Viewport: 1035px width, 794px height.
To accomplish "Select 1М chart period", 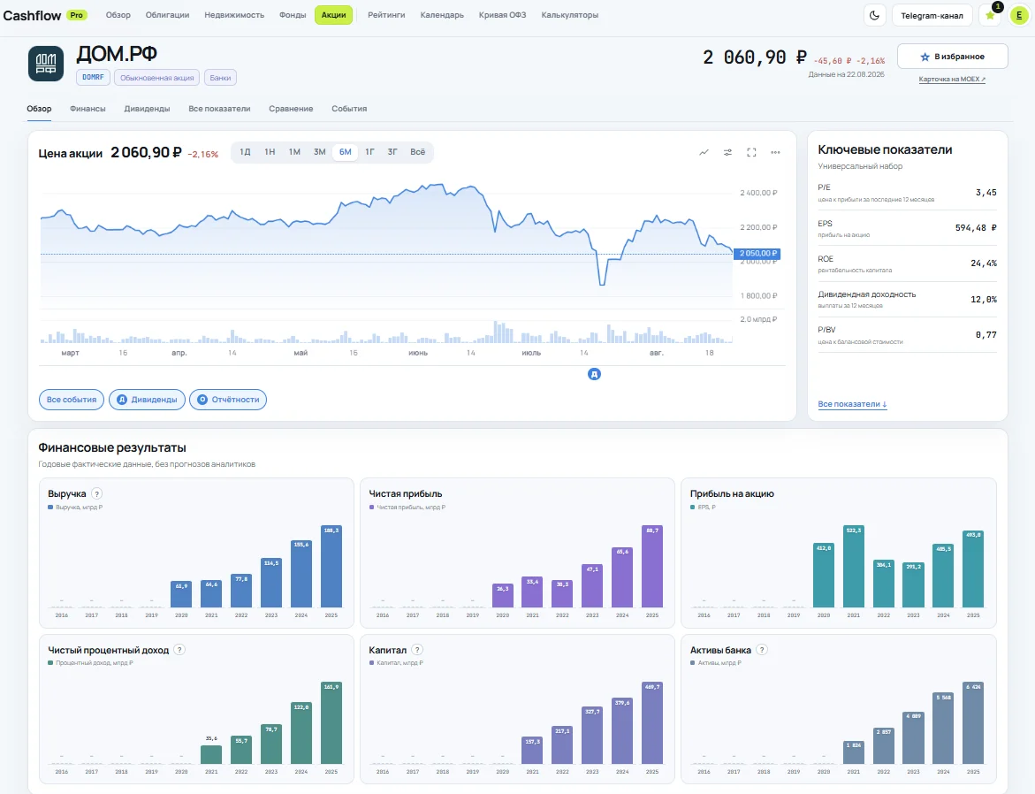I will coord(294,152).
